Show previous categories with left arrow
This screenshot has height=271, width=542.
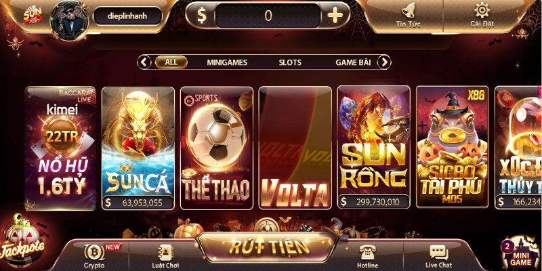144,62
